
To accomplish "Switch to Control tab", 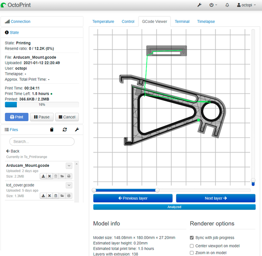I will 128,22.
